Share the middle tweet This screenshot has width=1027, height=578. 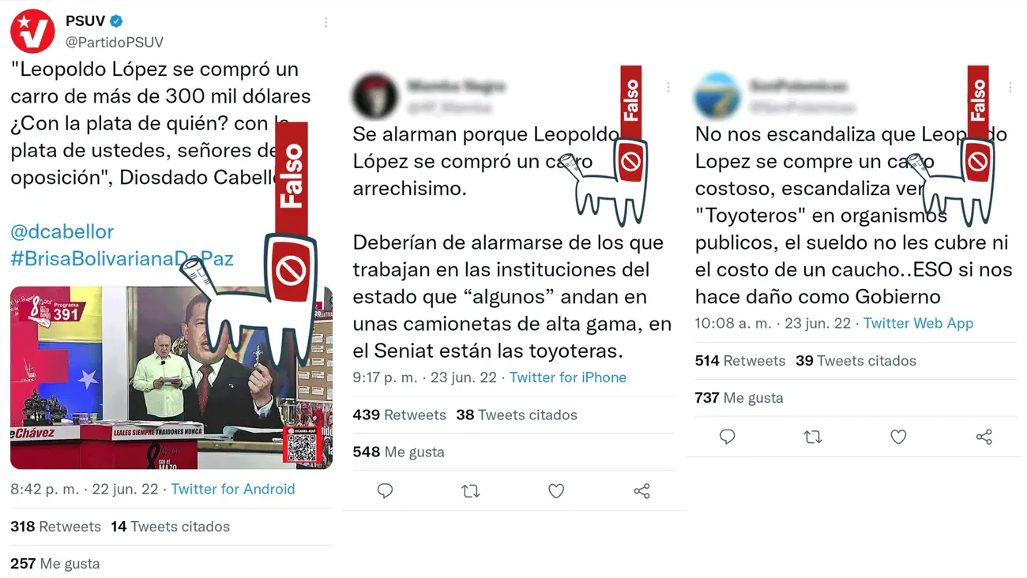point(641,491)
